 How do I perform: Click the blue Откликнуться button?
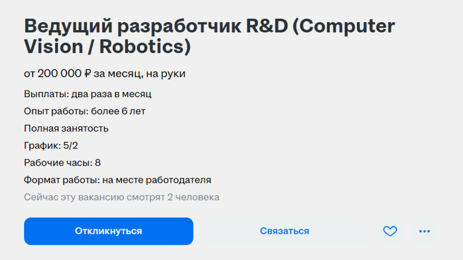[109, 231]
